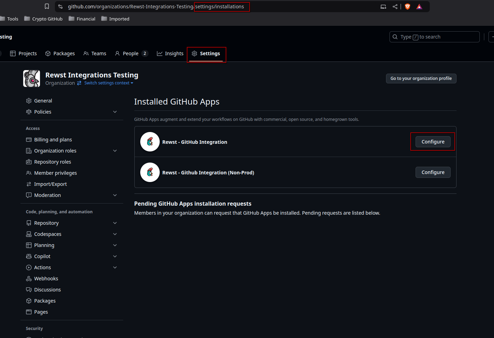Click the Rewst - GitHub Integration app logo
Viewport: 494px width, 338px height.
pos(150,142)
